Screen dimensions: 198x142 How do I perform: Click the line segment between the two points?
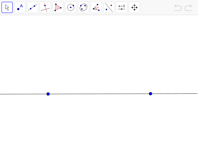click(99, 94)
